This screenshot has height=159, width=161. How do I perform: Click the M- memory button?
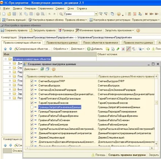(157, 14)
